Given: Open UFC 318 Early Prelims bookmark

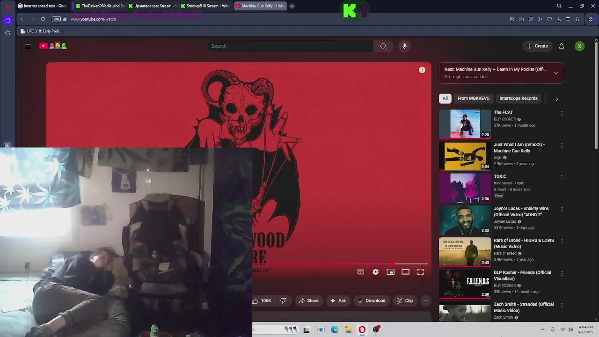Looking at the screenshot, I should pyautogui.click(x=41, y=31).
